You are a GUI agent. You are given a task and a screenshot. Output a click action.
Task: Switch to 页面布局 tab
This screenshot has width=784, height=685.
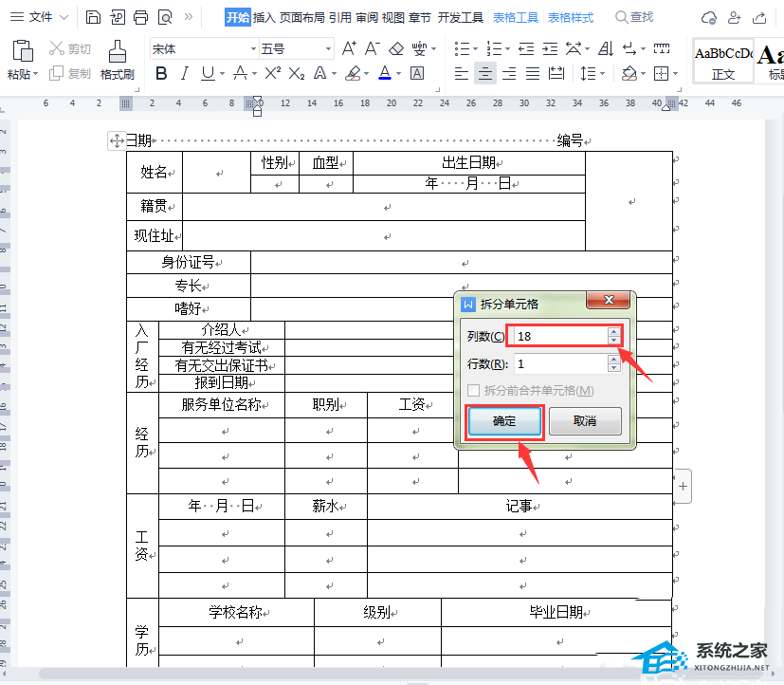[302, 17]
